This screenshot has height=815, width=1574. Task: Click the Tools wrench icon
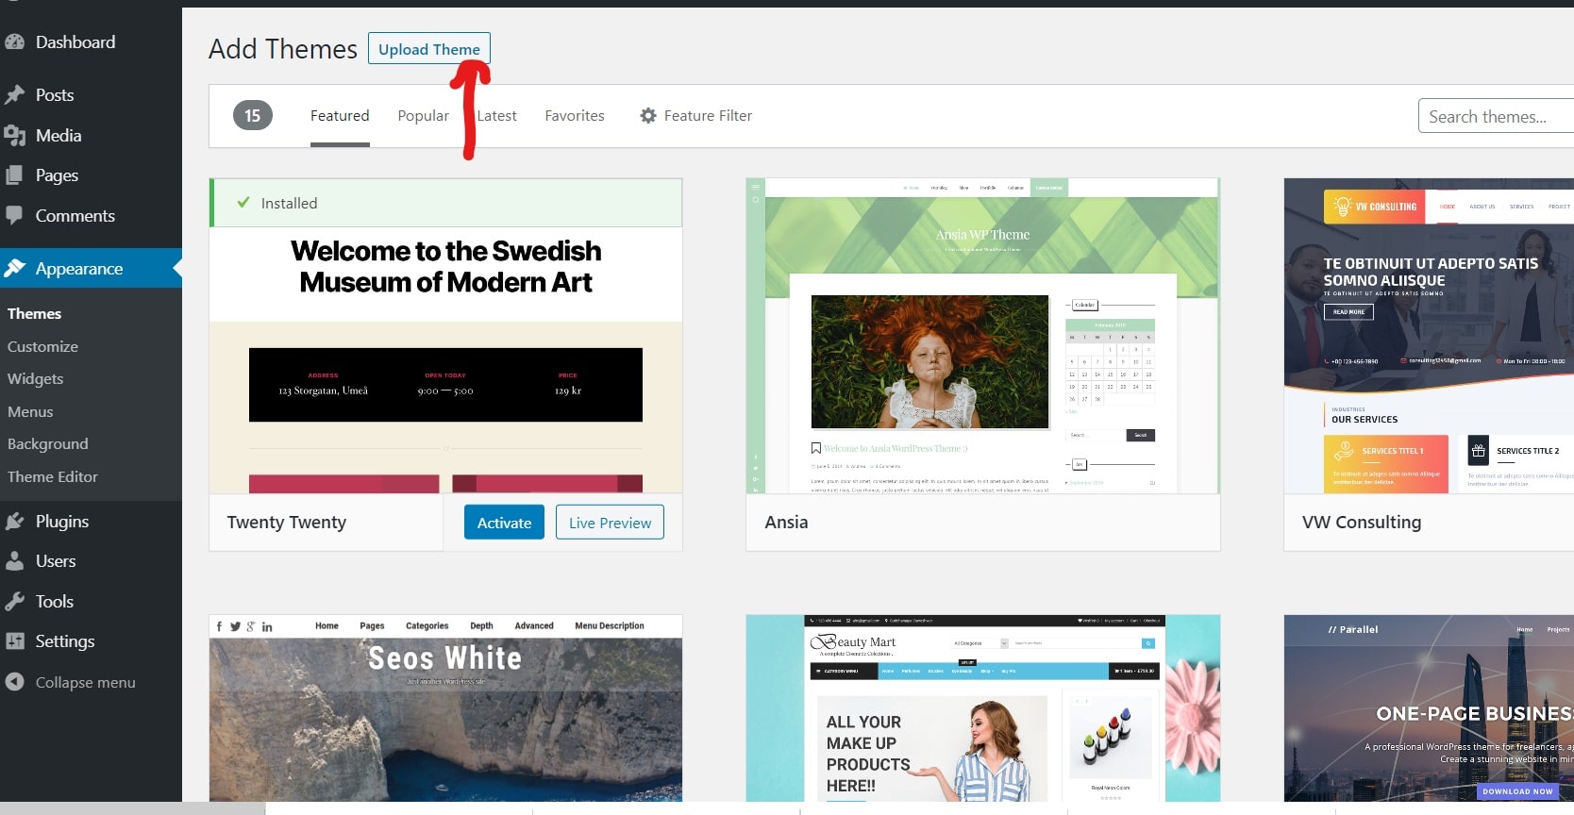14,602
